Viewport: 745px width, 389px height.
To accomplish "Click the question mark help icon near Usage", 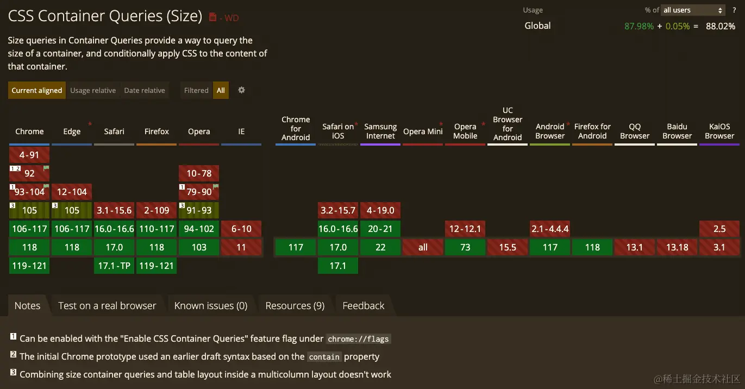I will (734, 10).
